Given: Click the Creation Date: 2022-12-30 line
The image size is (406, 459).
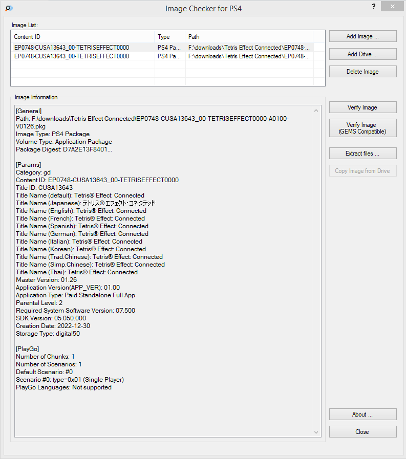Looking at the screenshot, I should click(x=53, y=326).
